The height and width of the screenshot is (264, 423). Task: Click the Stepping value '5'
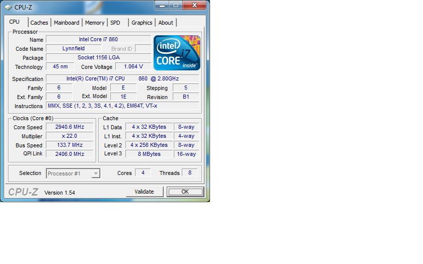pyautogui.click(x=186, y=87)
